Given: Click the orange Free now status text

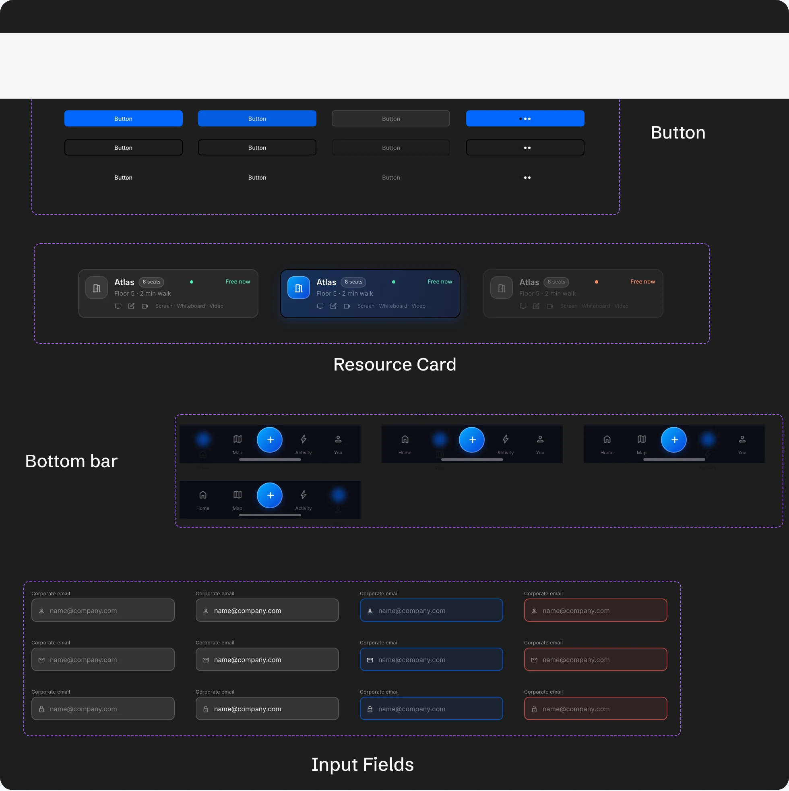Looking at the screenshot, I should (x=642, y=282).
